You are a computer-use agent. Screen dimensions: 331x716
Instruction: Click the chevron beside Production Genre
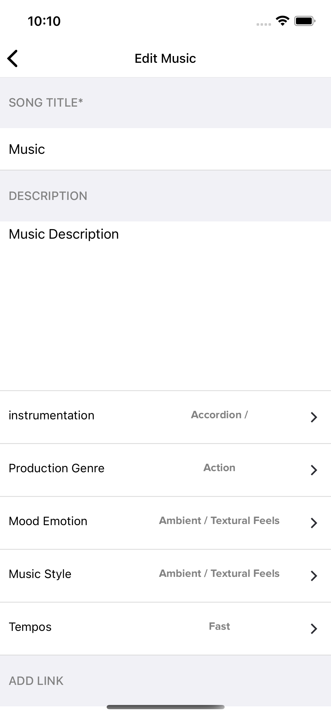coord(313,470)
